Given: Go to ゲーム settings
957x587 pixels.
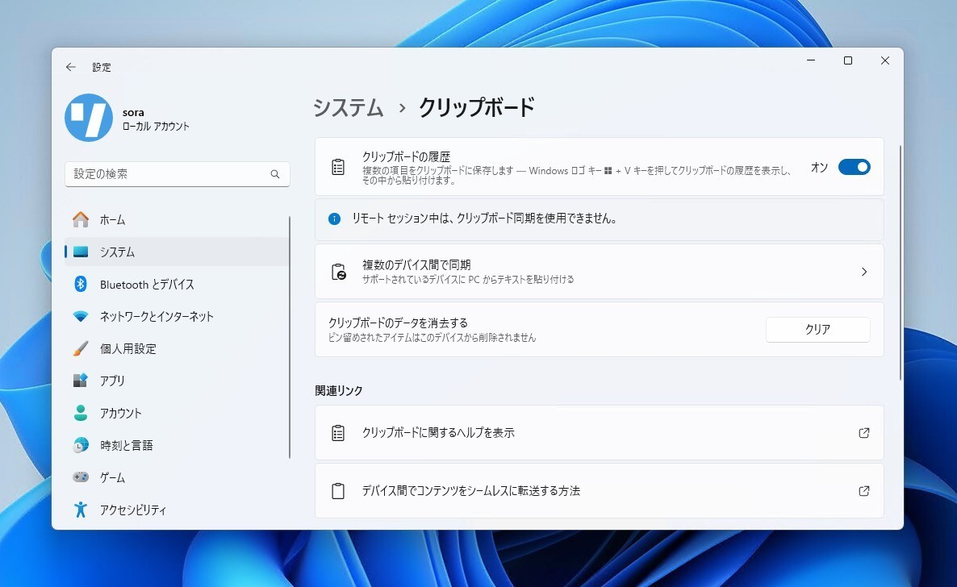Looking at the screenshot, I should (112, 478).
